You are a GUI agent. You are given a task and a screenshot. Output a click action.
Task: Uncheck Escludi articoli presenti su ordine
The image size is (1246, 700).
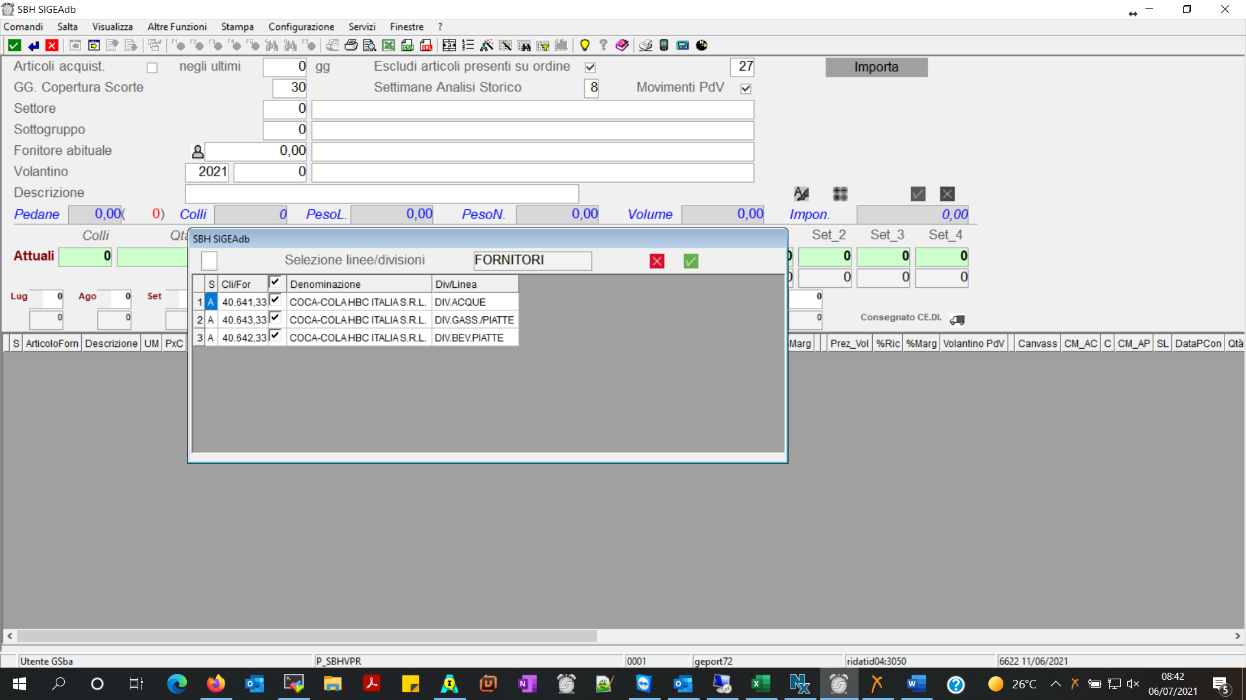590,67
